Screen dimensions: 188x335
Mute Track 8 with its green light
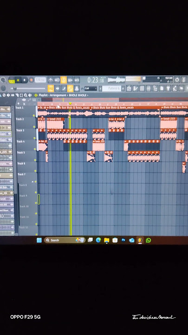(x=36, y=192)
